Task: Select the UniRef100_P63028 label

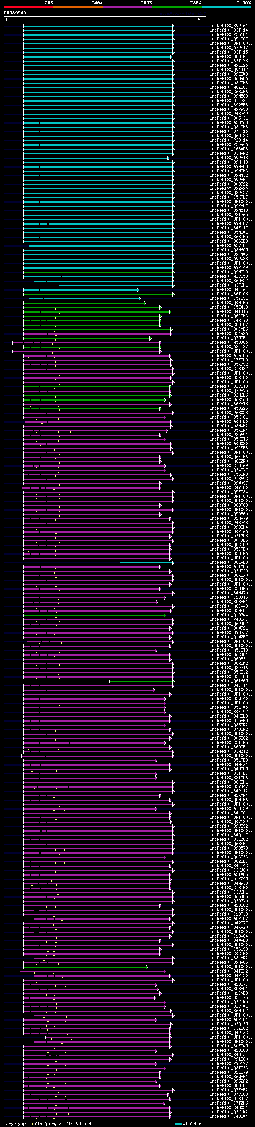Action: pyautogui.click(x=228, y=413)
